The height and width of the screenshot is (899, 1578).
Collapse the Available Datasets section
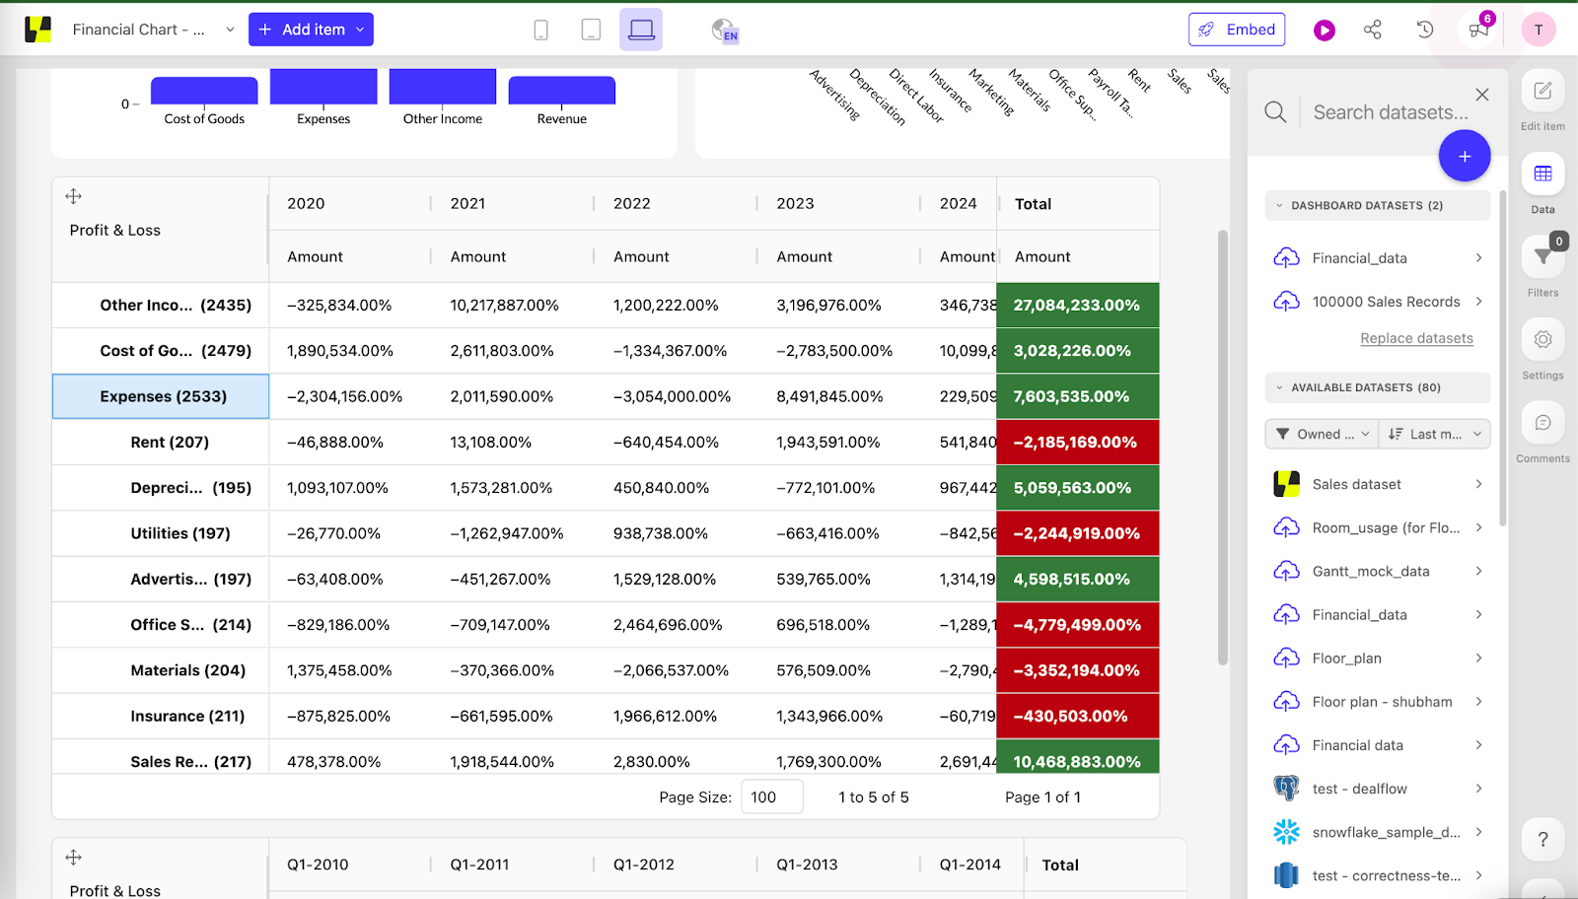point(1279,387)
